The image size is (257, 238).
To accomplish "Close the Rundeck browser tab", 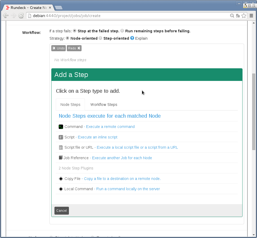I will 50,8.
